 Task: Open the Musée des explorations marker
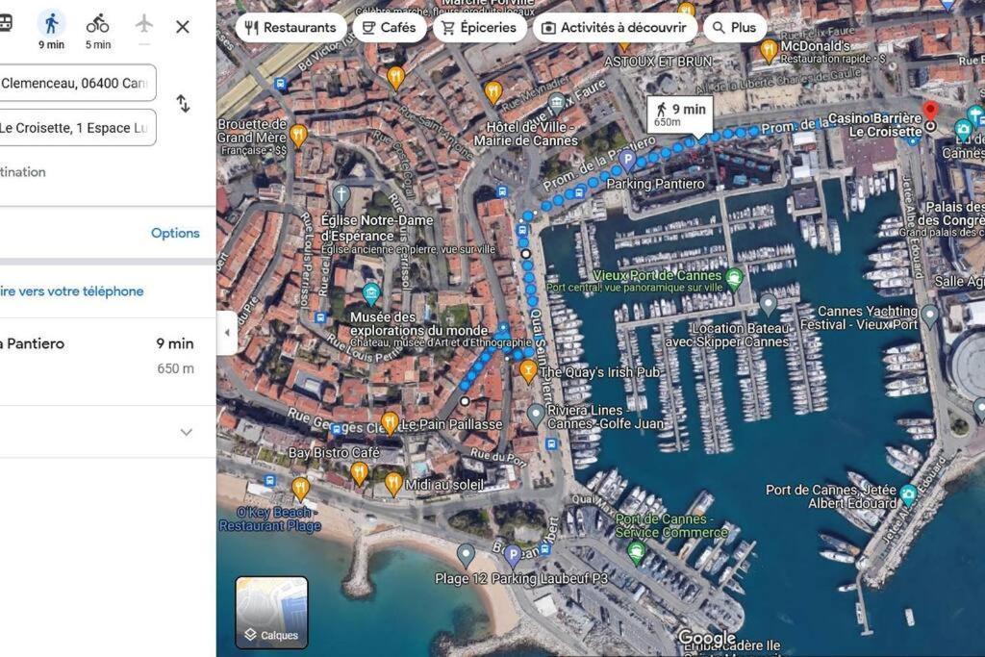coord(370,293)
